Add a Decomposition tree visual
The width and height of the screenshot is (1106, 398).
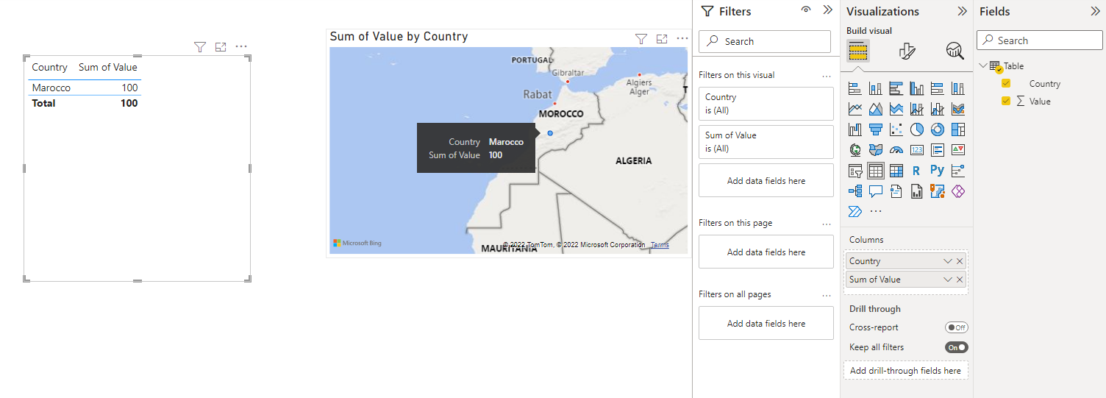(855, 191)
